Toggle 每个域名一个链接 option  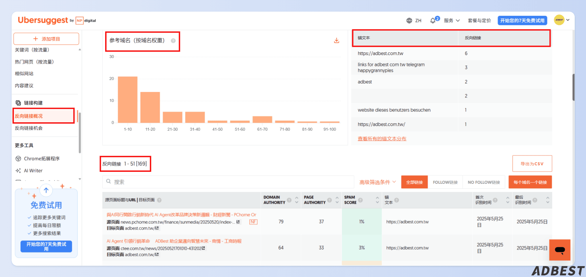530,182
